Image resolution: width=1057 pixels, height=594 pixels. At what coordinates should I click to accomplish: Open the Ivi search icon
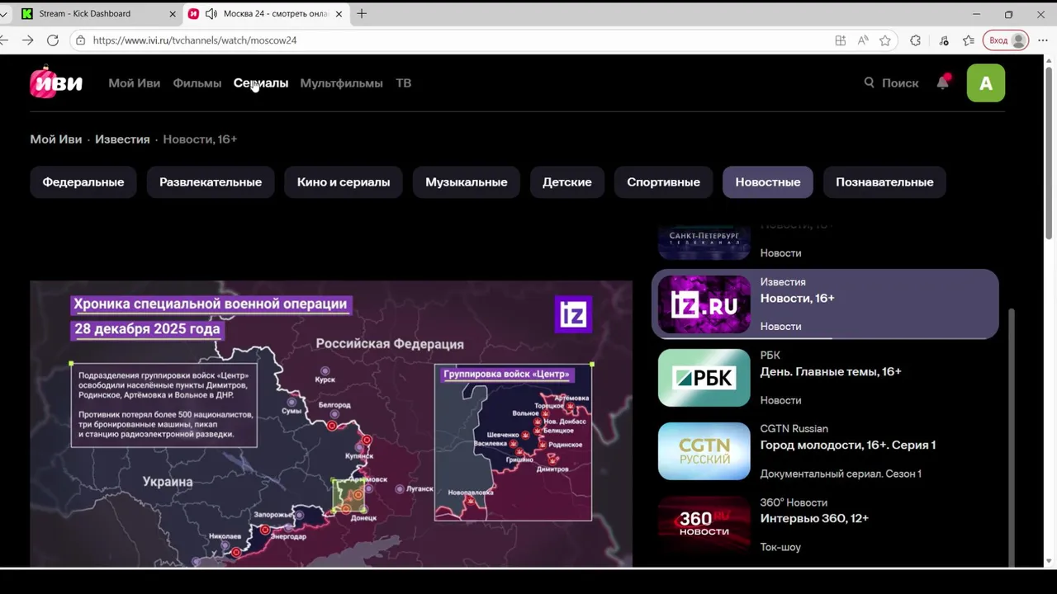(x=869, y=82)
